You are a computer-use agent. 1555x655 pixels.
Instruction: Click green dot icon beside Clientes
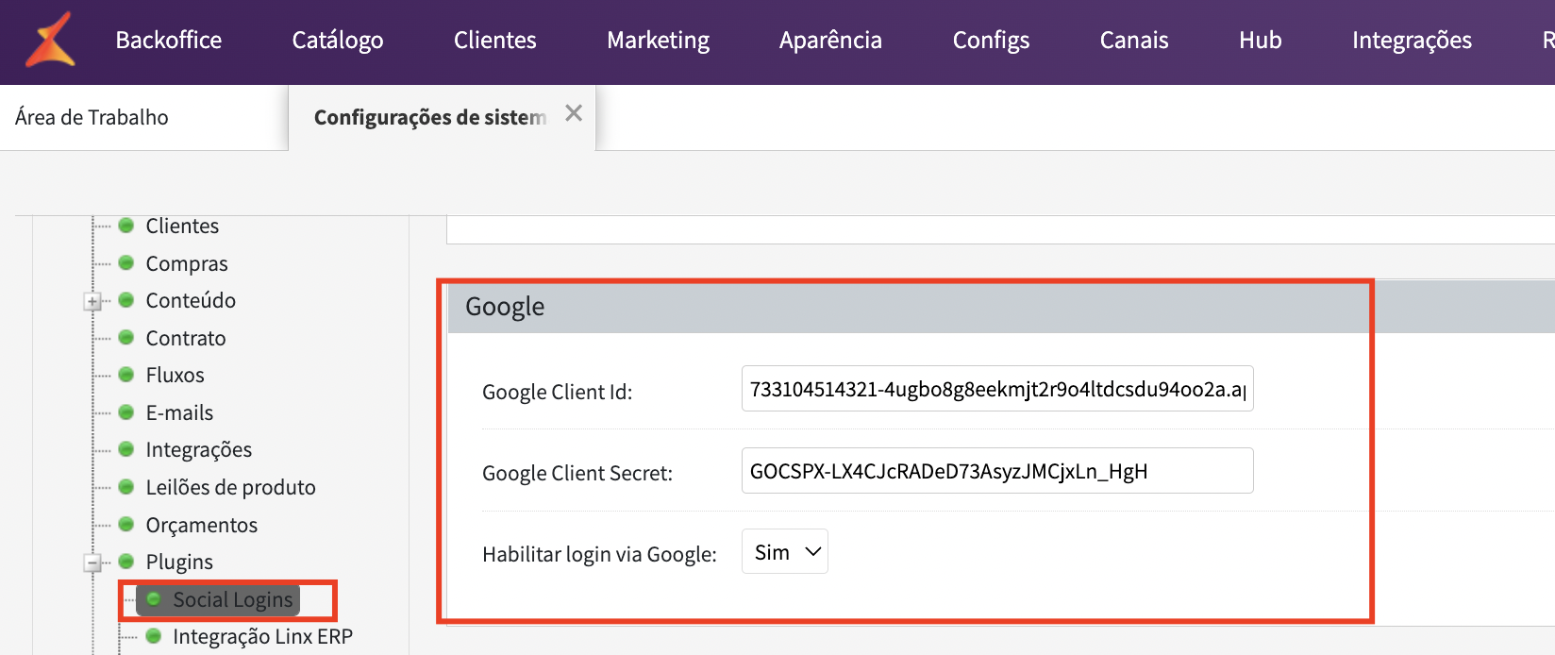point(126,226)
